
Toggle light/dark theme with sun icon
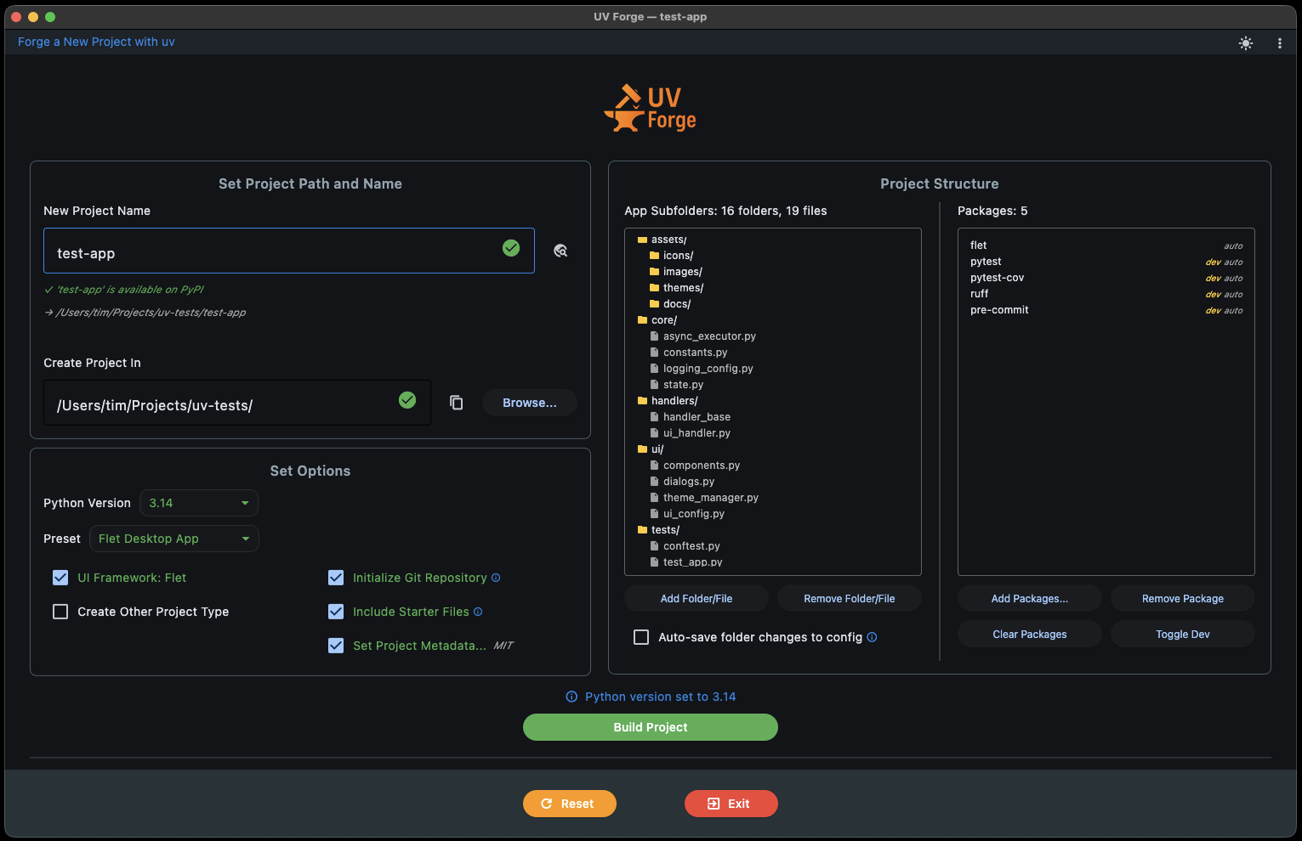1245,43
